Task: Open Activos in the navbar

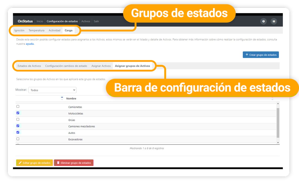Action: point(86,21)
